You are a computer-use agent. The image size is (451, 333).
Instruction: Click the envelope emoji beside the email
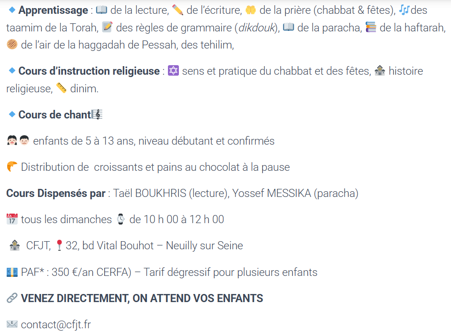tap(12, 324)
